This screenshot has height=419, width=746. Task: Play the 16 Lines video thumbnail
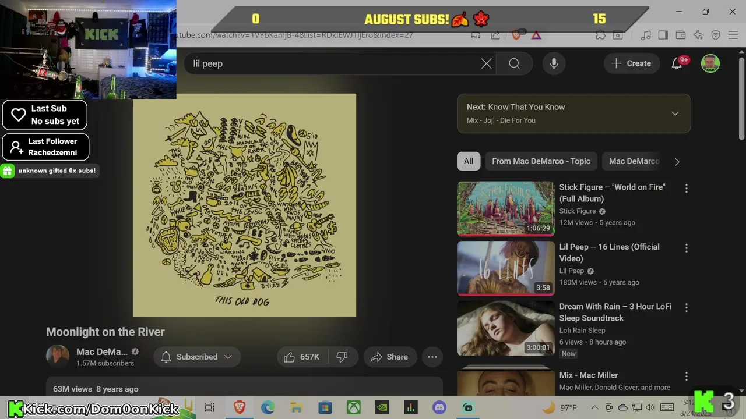click(506, 268)
